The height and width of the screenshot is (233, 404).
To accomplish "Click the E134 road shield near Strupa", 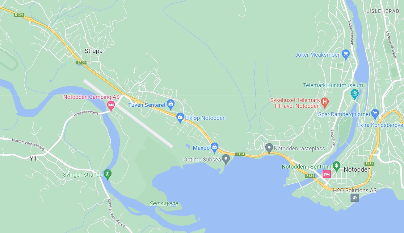I will [82, 63].
